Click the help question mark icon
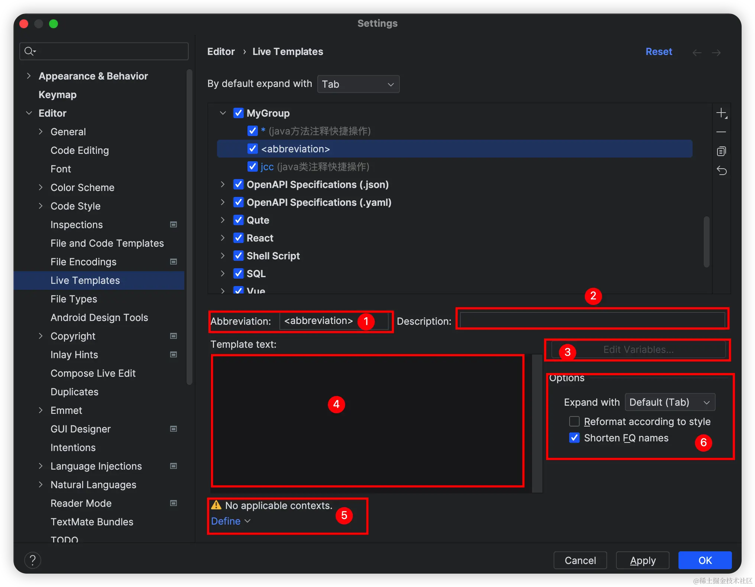Viewport: 755px width, 587px height. [33, 560]
